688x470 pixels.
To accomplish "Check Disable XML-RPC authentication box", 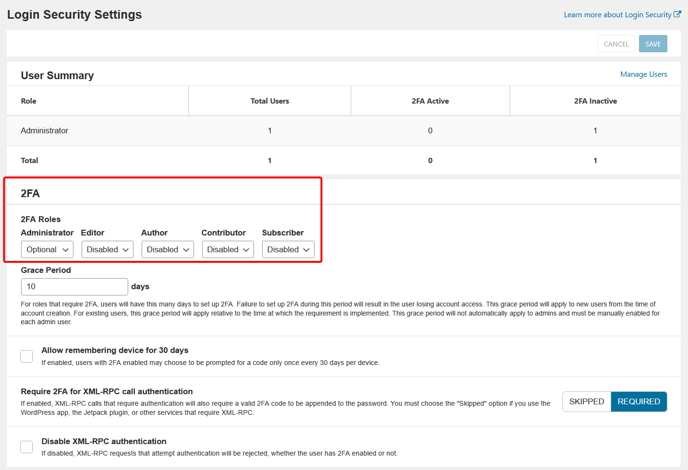I will [x=26, y=447].
